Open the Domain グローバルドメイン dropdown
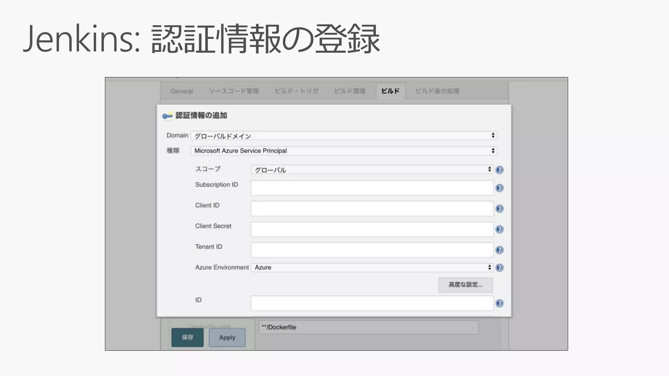This screenshot has width=669, height=376. click(x=344, y=135)
